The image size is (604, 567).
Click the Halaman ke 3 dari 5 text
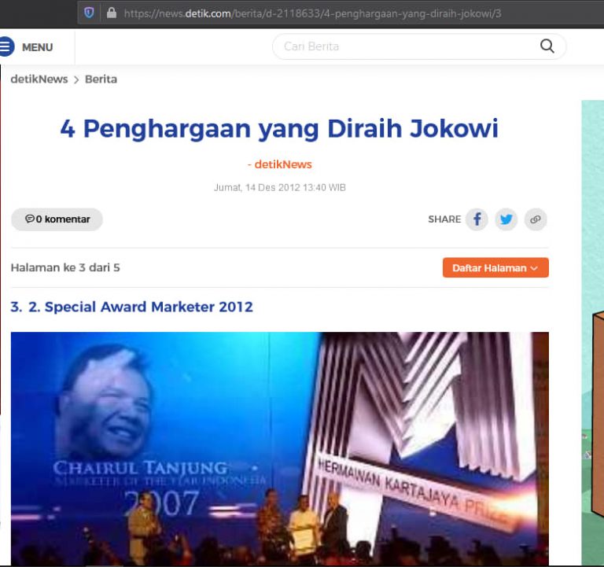pos(65,267)
